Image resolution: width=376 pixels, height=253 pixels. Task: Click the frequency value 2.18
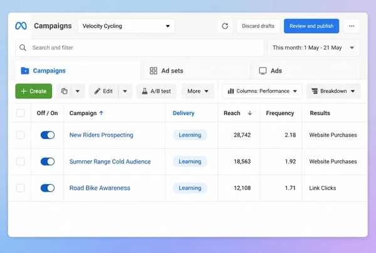[x=290, y=135]
